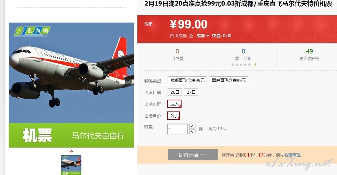Click the 收藏商品 link

(292, 155)
